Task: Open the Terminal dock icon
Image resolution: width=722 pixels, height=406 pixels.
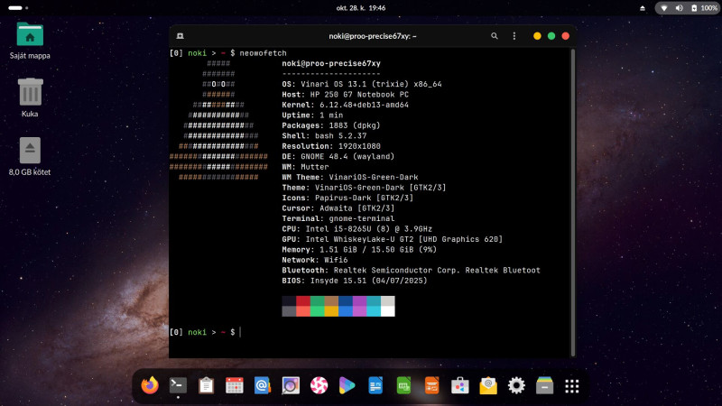Action: point(178,385)
